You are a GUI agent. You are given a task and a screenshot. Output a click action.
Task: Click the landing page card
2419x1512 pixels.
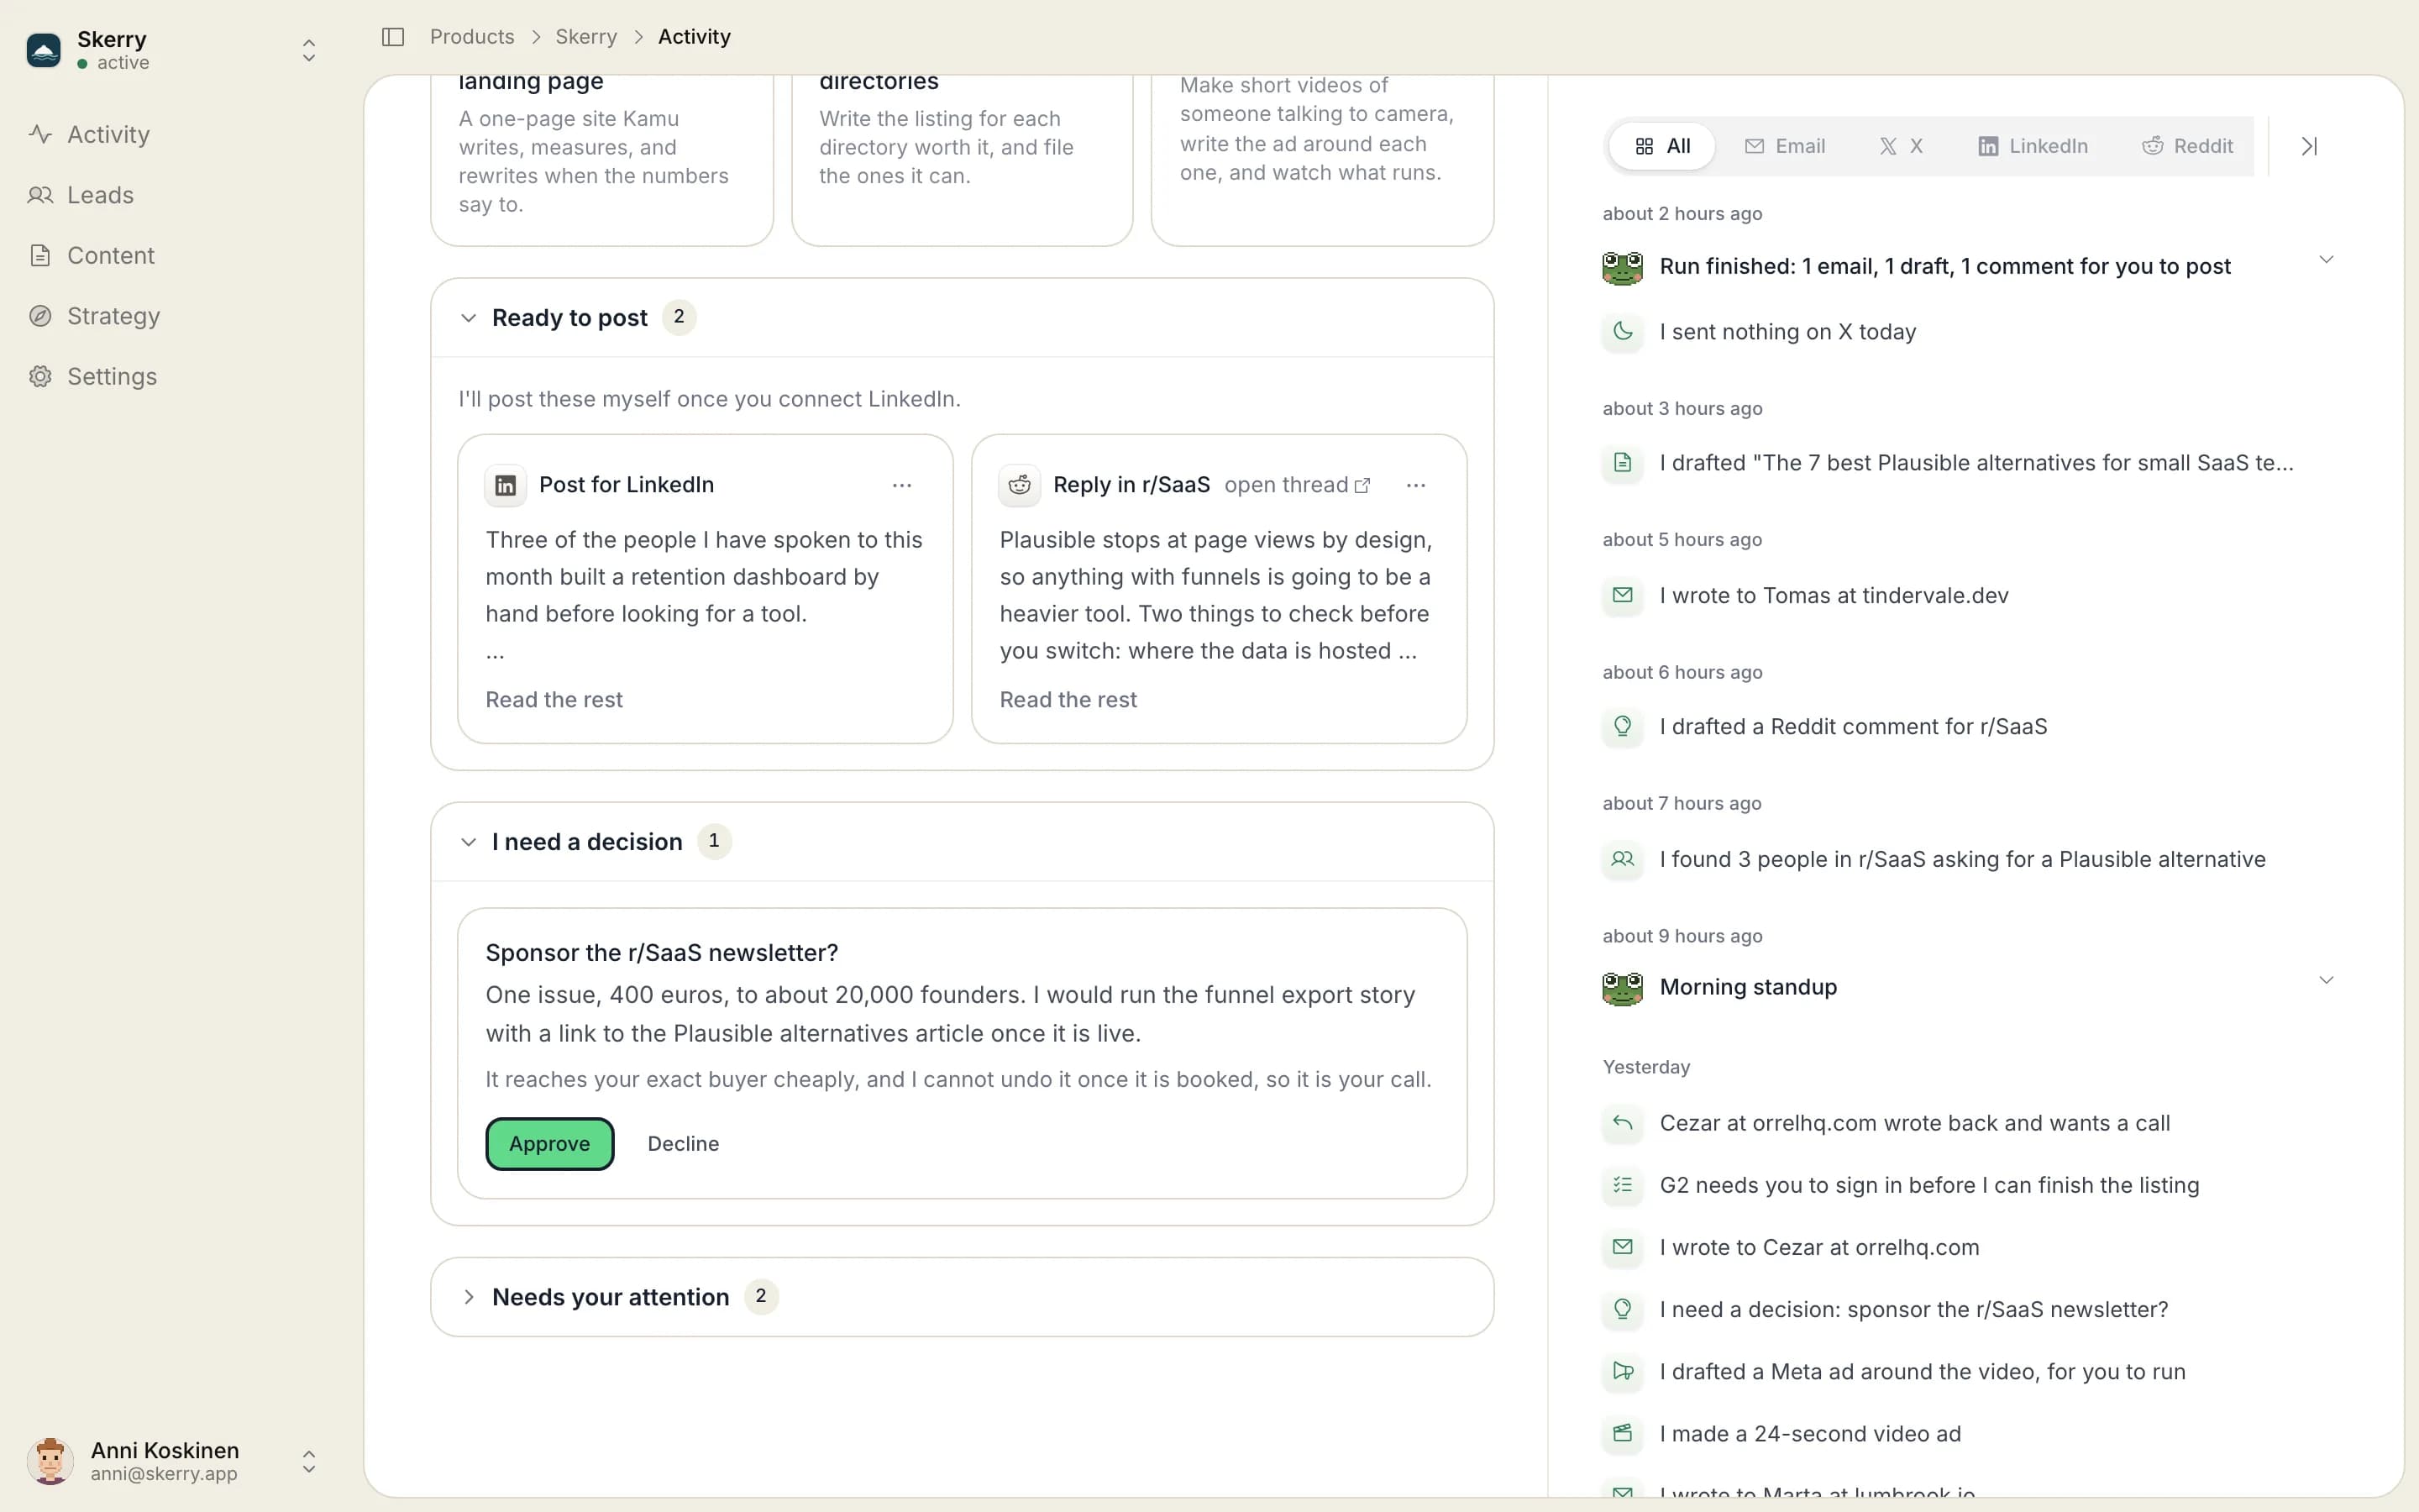click(601, 160)
